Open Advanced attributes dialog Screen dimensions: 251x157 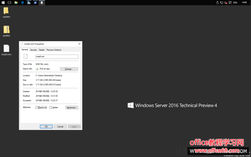point(72,108)
